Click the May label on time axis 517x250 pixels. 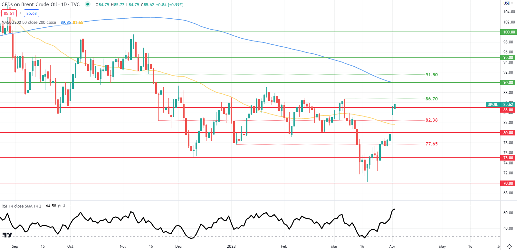tap(443, 246)
